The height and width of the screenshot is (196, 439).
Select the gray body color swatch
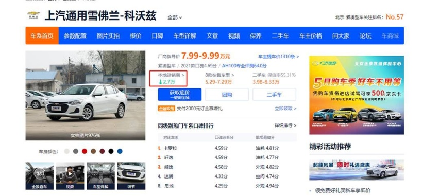76,151
